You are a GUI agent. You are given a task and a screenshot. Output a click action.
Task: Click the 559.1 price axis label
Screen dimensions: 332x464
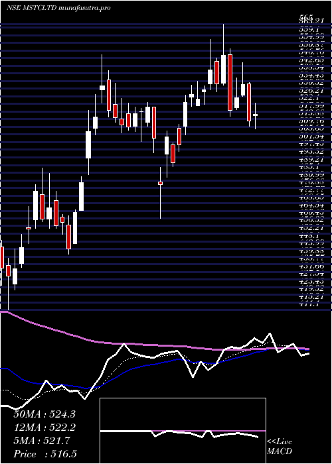pos(310,30)
